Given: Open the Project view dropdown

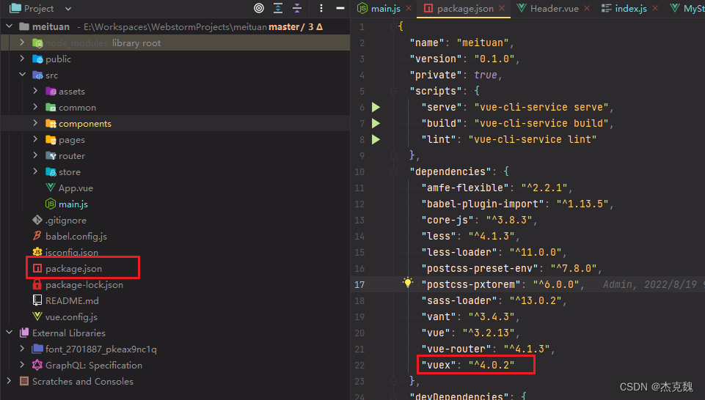Looking at the screenshot, I should click(x=68, y=9).
